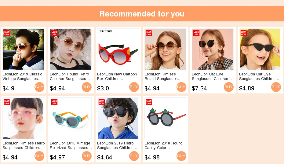This screenshot has height=164, width=284.
Task: Buy the $4.94 Rimless Retro Sunglasses
Action: [x=39, y=156]
